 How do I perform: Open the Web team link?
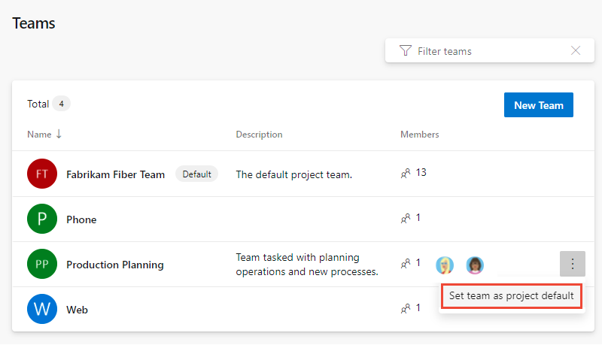pos(77,309)
